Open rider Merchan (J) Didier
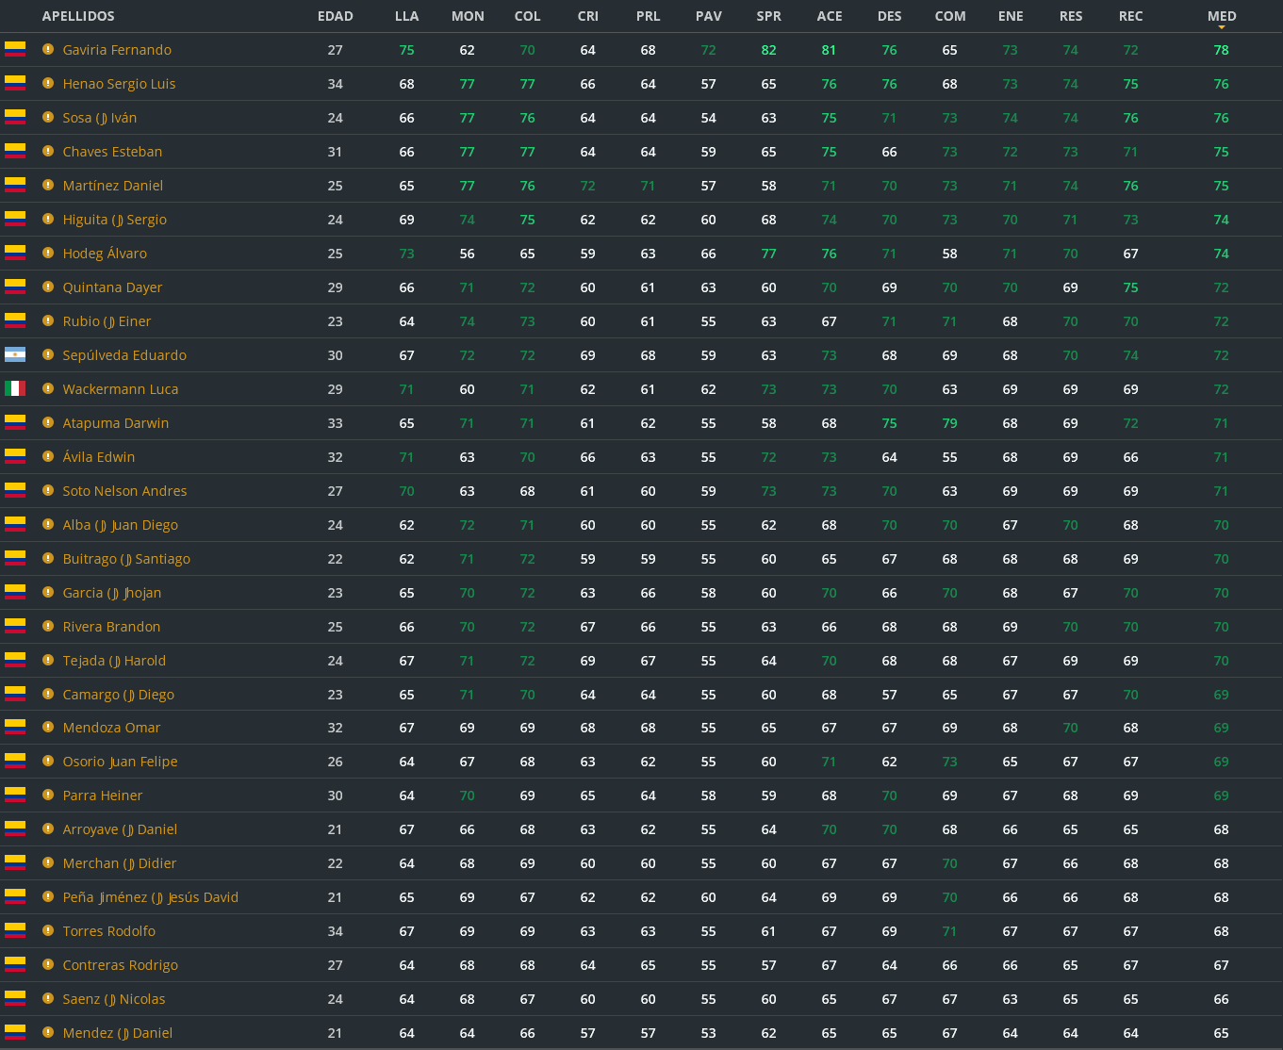The width and height of the screenshot is (1283, 1050). coord(120,863)
